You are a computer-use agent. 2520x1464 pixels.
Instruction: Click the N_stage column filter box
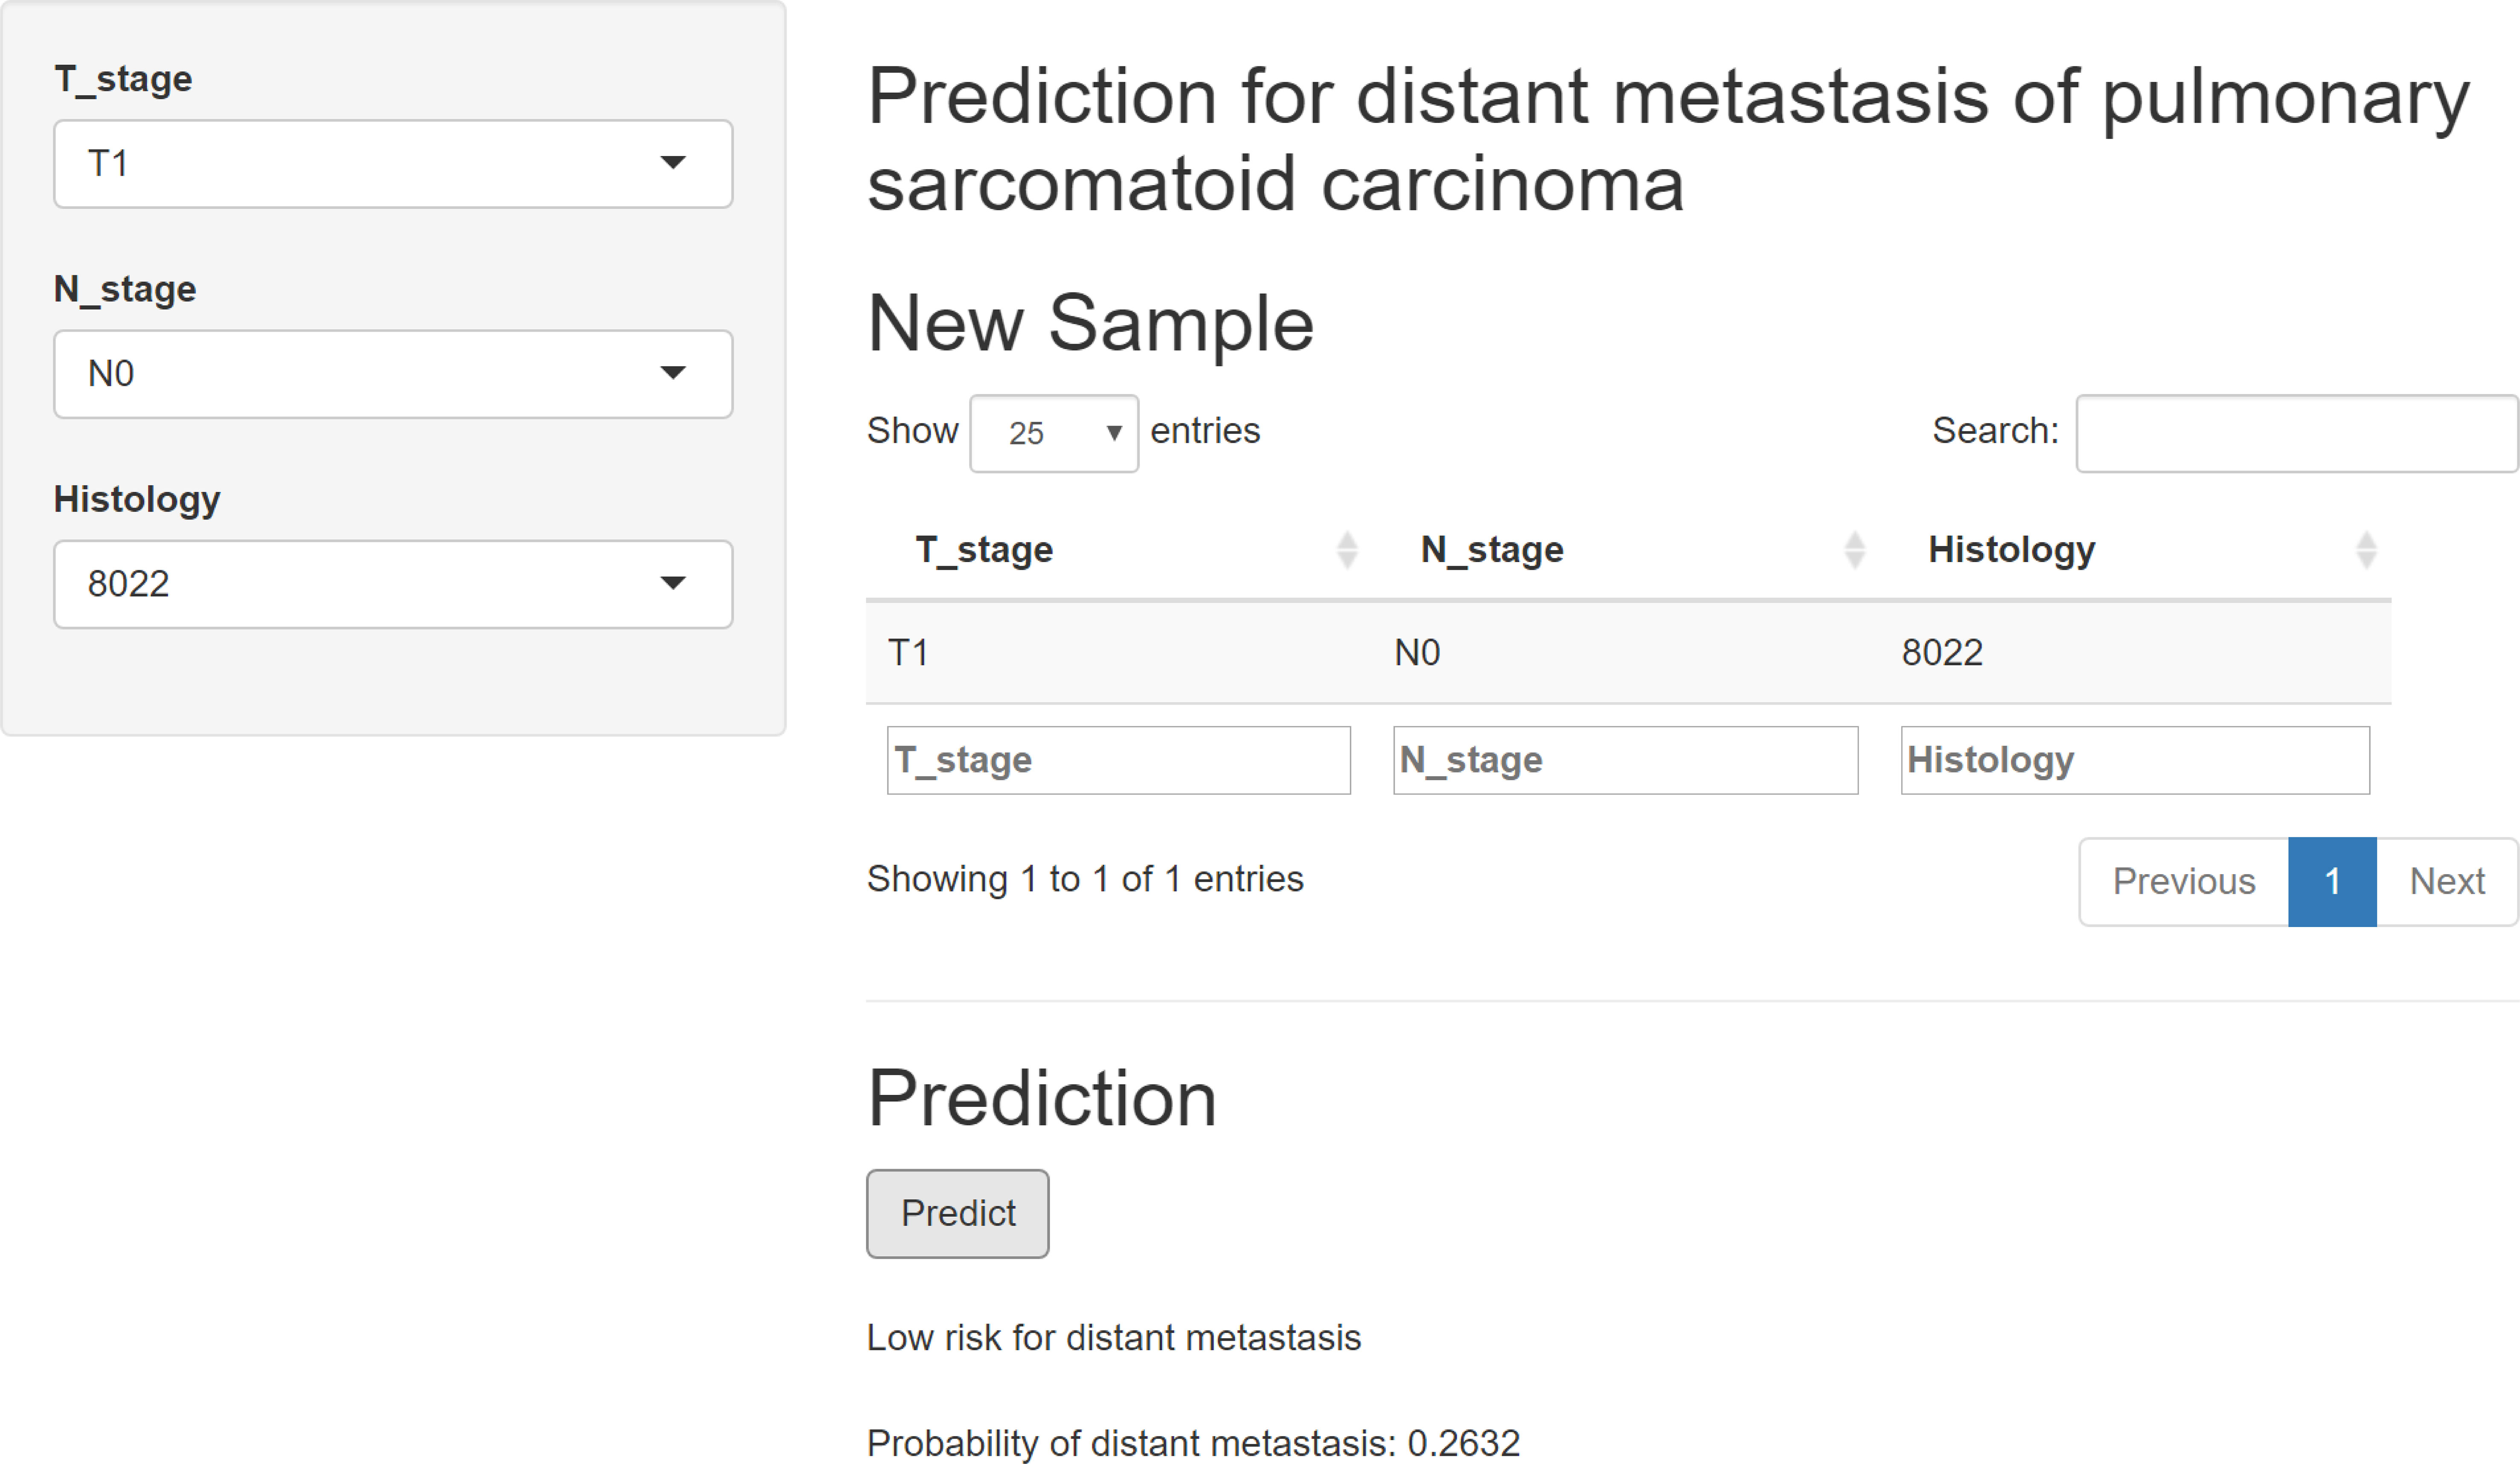click(1626, 760)
